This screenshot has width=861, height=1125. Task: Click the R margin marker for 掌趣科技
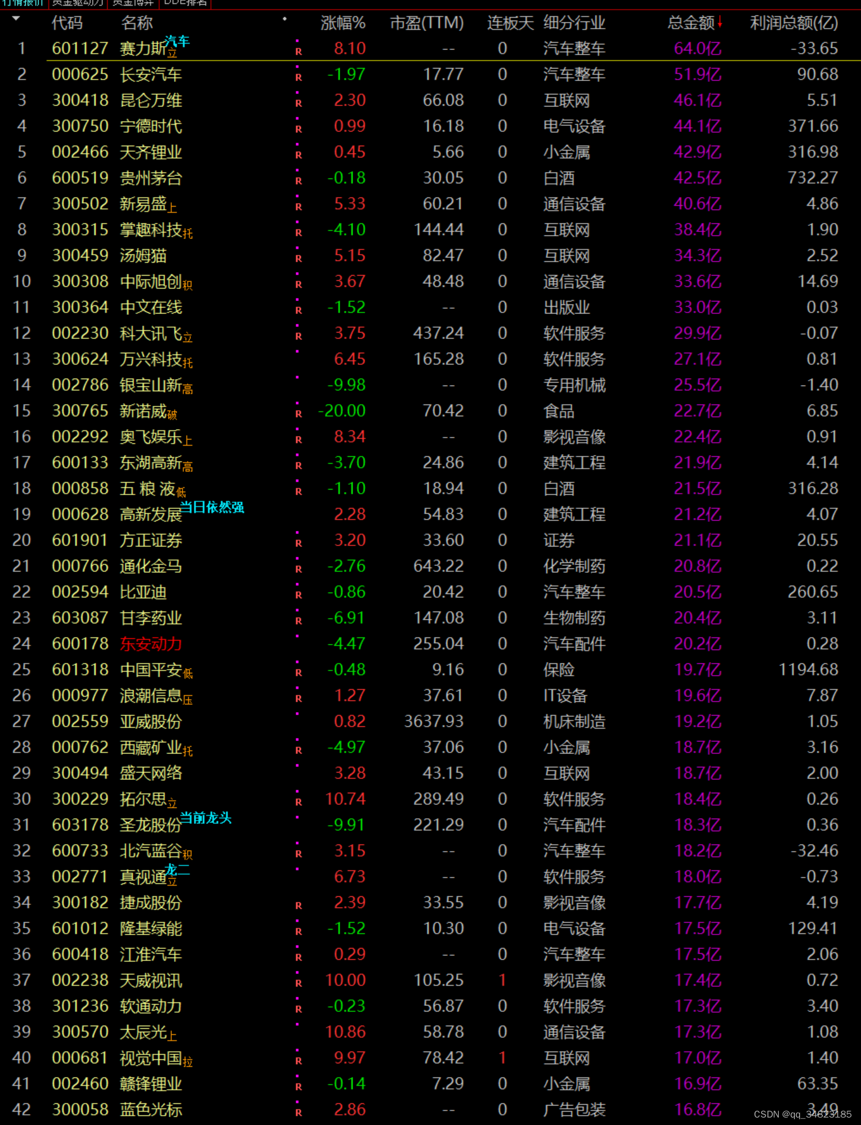299,233
